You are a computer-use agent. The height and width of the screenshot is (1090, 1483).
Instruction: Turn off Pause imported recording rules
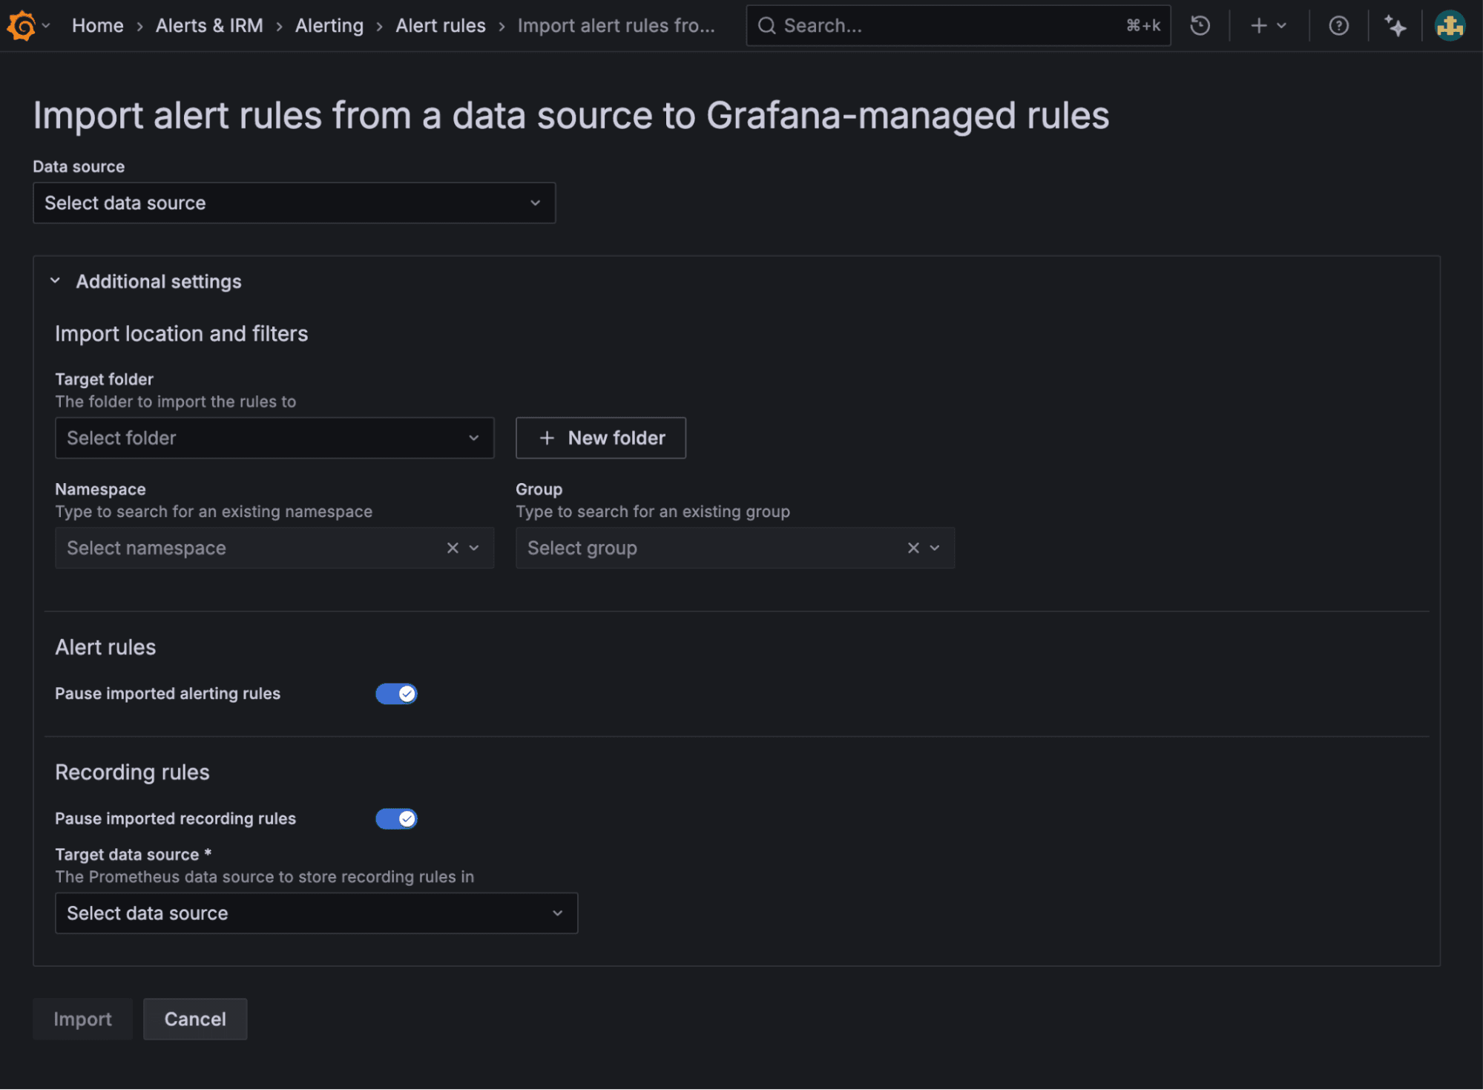(x=397, y=818)
